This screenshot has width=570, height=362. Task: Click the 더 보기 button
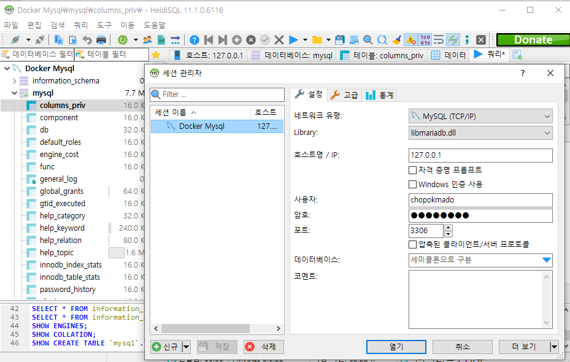(x=524, y=347)
